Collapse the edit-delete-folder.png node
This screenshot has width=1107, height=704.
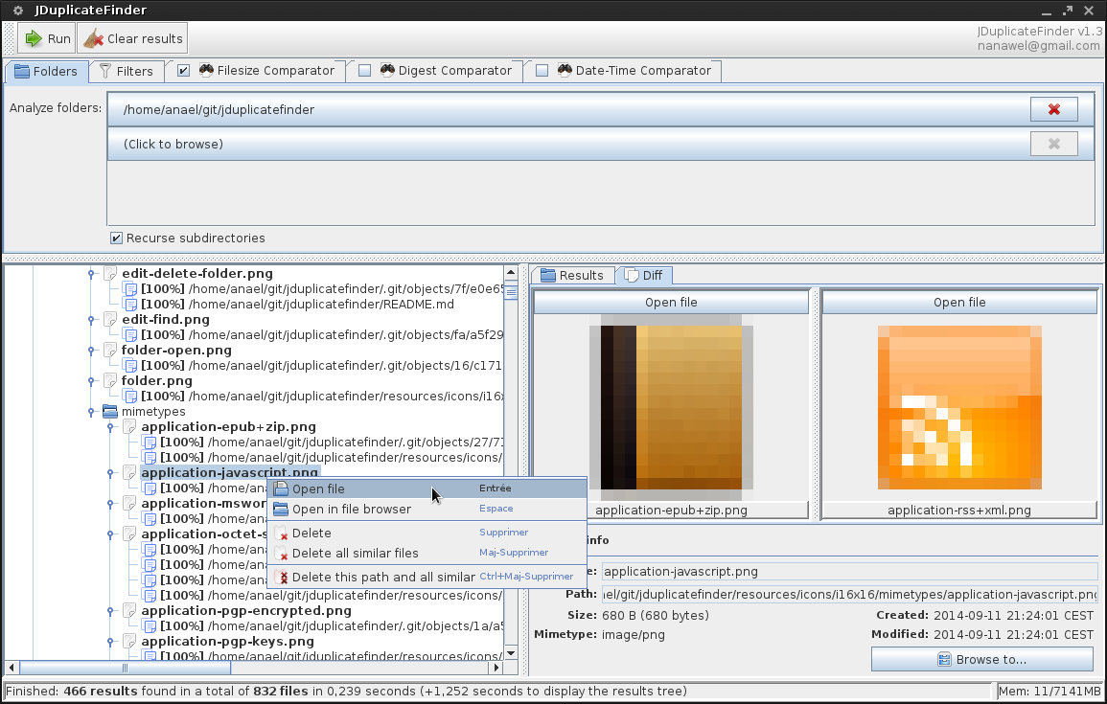click(91, 274)
